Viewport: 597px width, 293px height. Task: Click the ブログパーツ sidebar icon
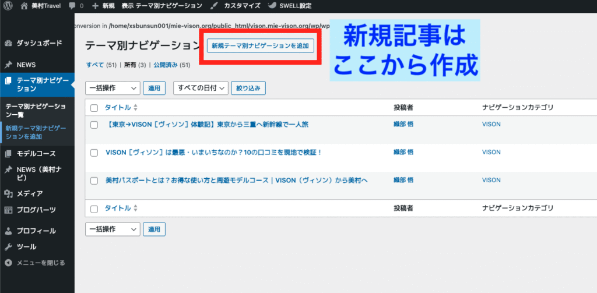point(8,210)
